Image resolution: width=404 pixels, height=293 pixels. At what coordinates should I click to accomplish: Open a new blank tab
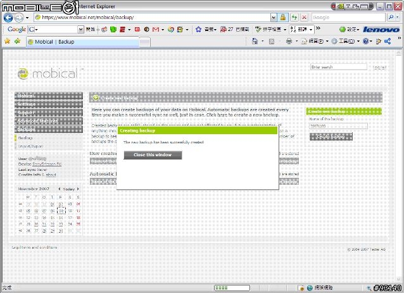point(145,42)
